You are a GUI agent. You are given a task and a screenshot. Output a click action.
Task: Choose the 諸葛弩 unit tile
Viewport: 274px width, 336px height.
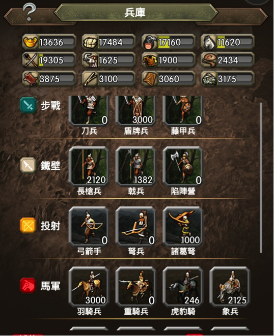click(x=183, y=226)
